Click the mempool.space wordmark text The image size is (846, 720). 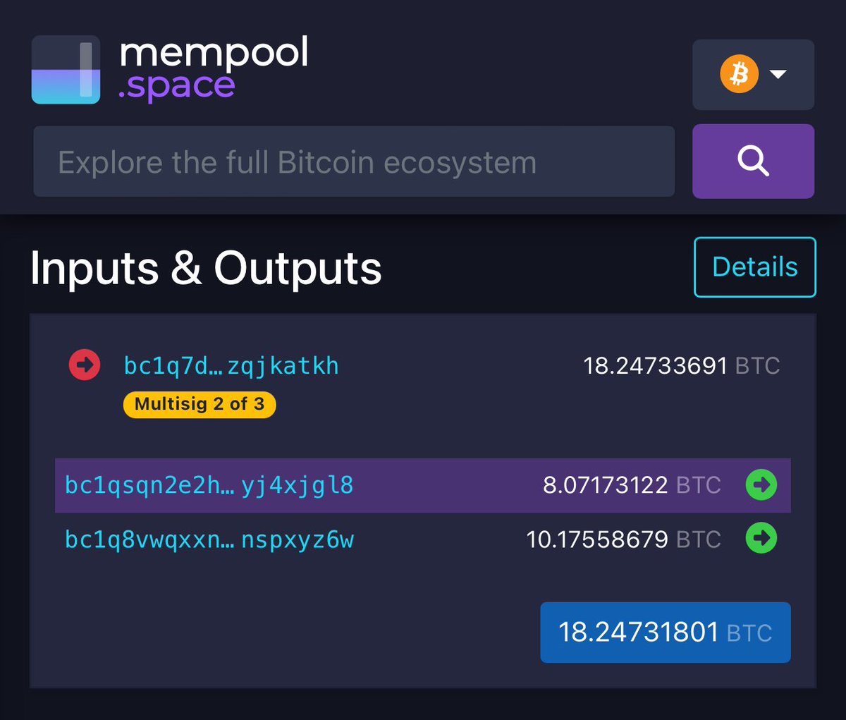(x=213, y=70)
